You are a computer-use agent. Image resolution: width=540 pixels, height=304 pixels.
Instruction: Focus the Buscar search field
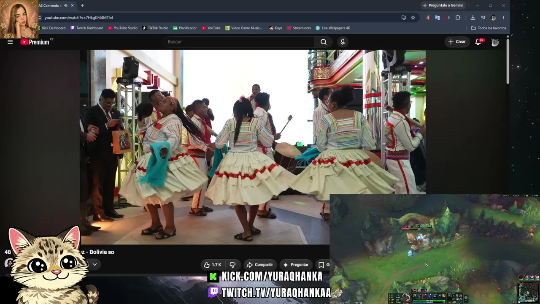pyautogui.click(x=239, y=42)
